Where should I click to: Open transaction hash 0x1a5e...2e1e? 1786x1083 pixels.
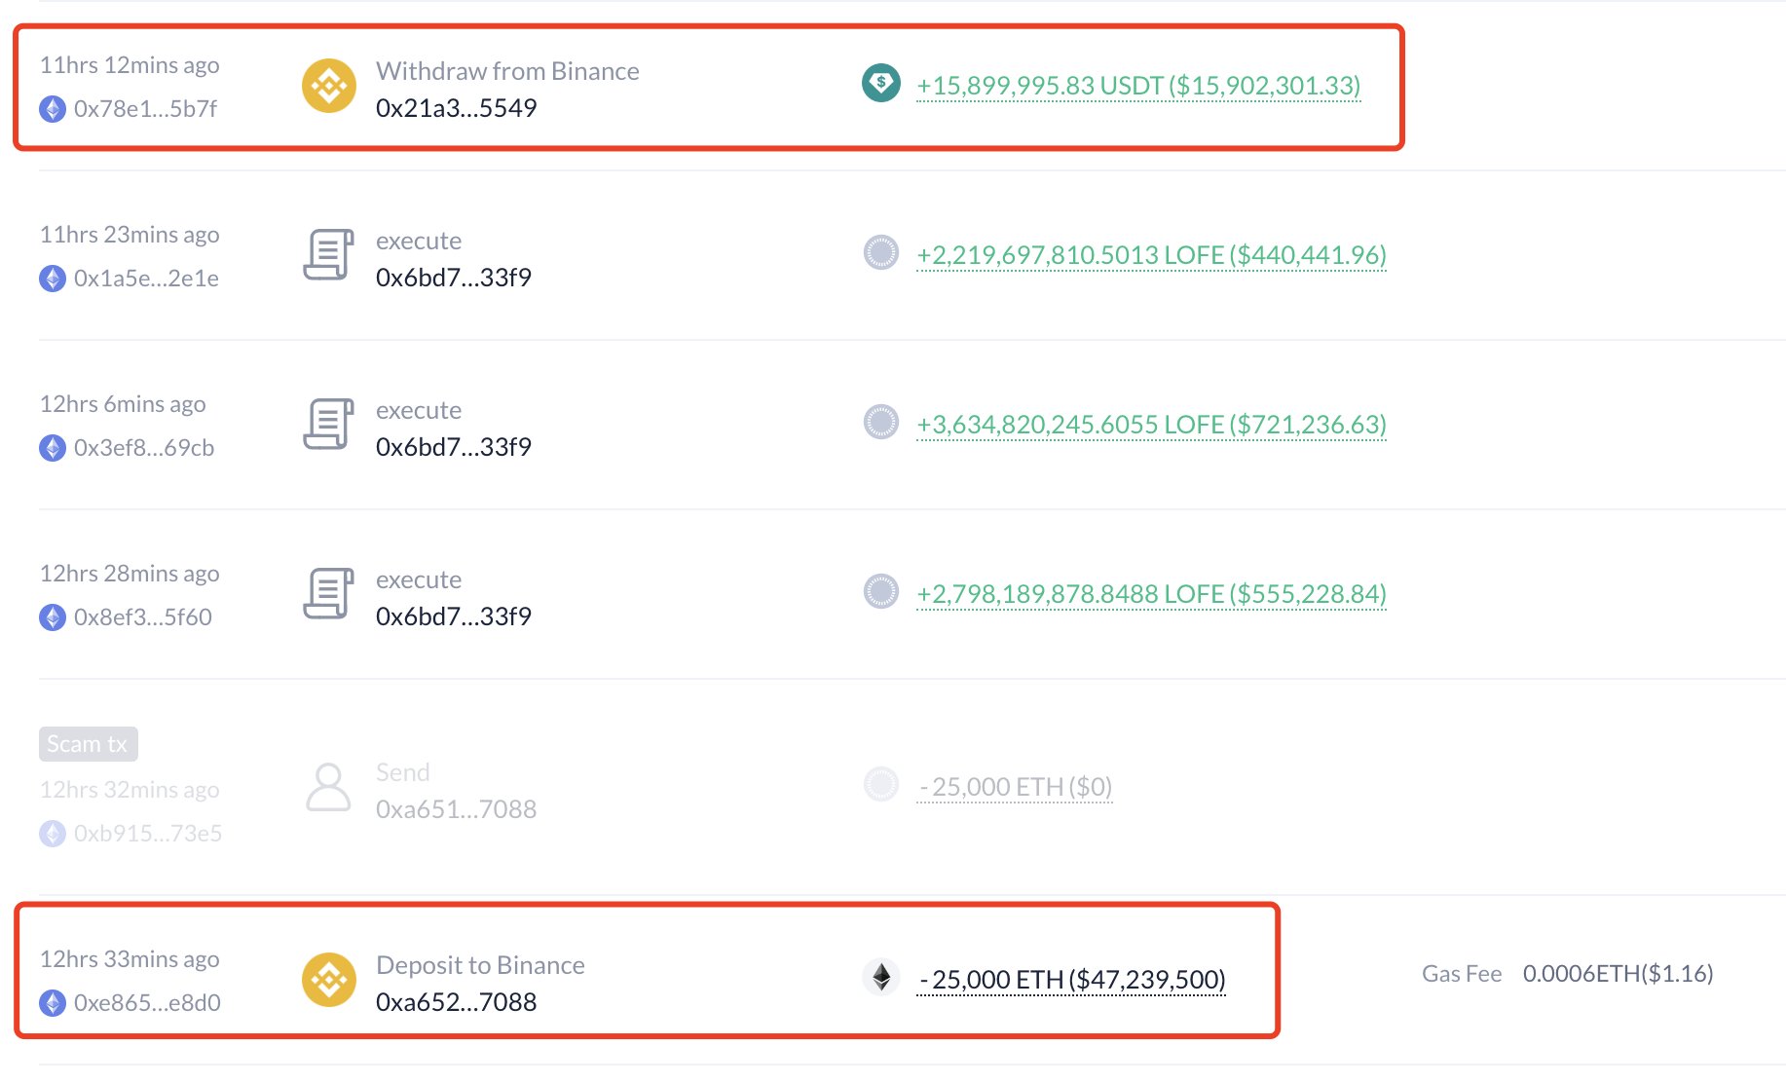click(x=146, y=279)
